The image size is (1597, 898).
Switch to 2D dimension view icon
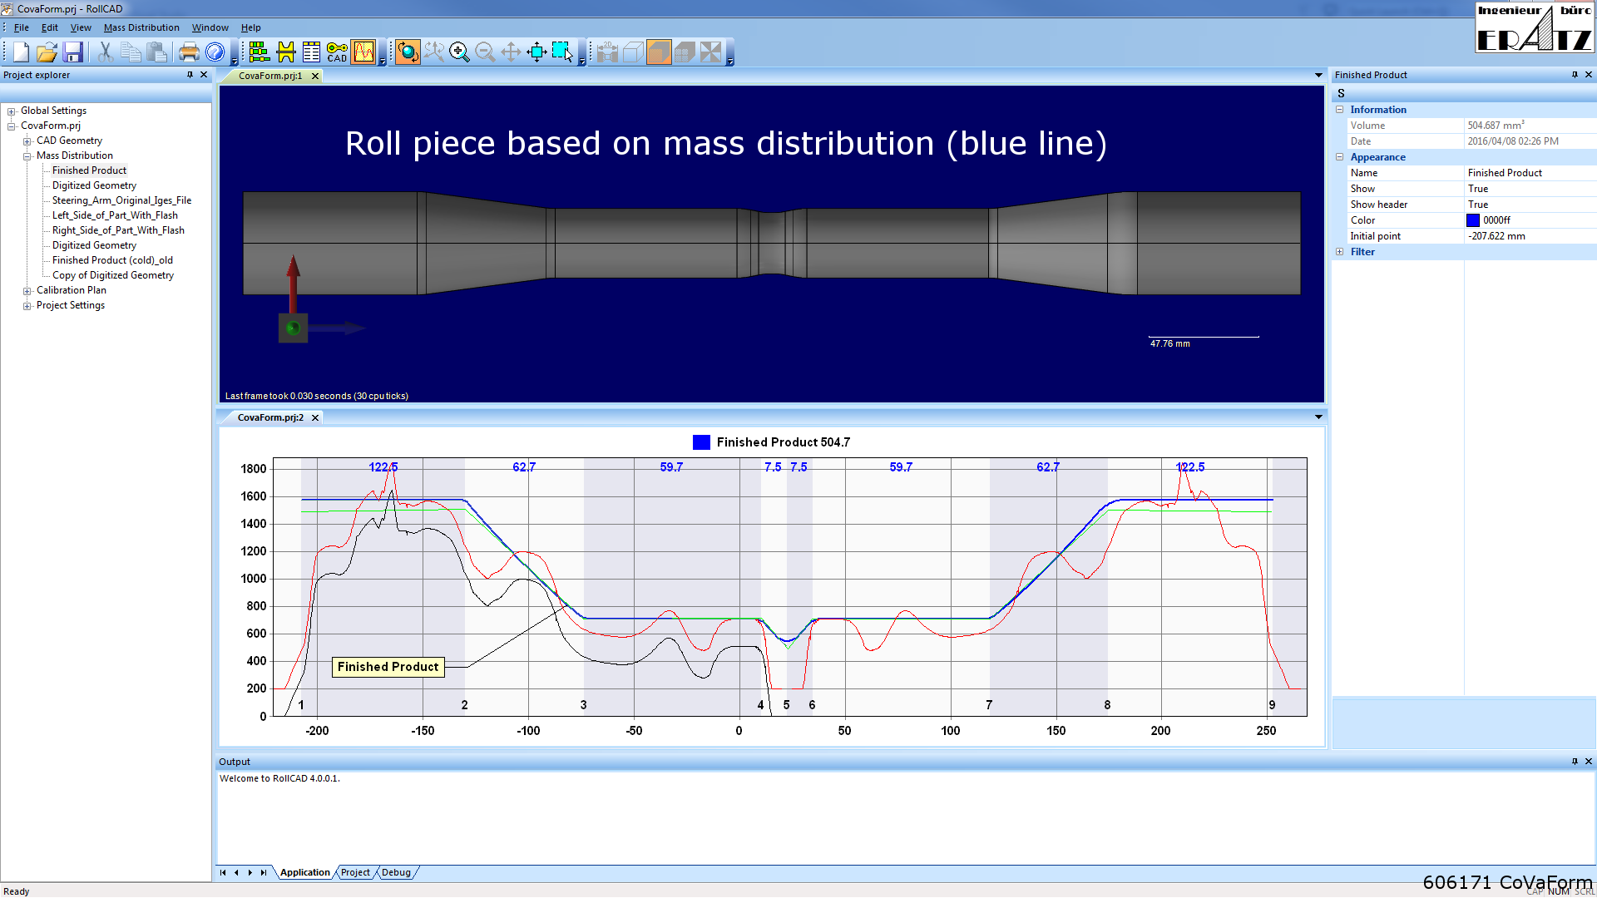[607, 52]
